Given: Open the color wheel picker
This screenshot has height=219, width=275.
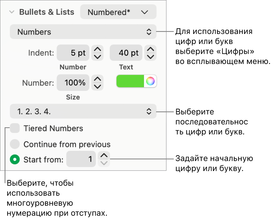Looking at the screenshot, I should tap(150, 81).
